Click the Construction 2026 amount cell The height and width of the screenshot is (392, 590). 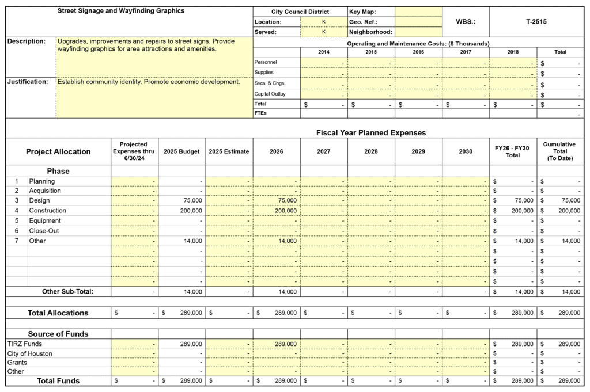(276, 211)
